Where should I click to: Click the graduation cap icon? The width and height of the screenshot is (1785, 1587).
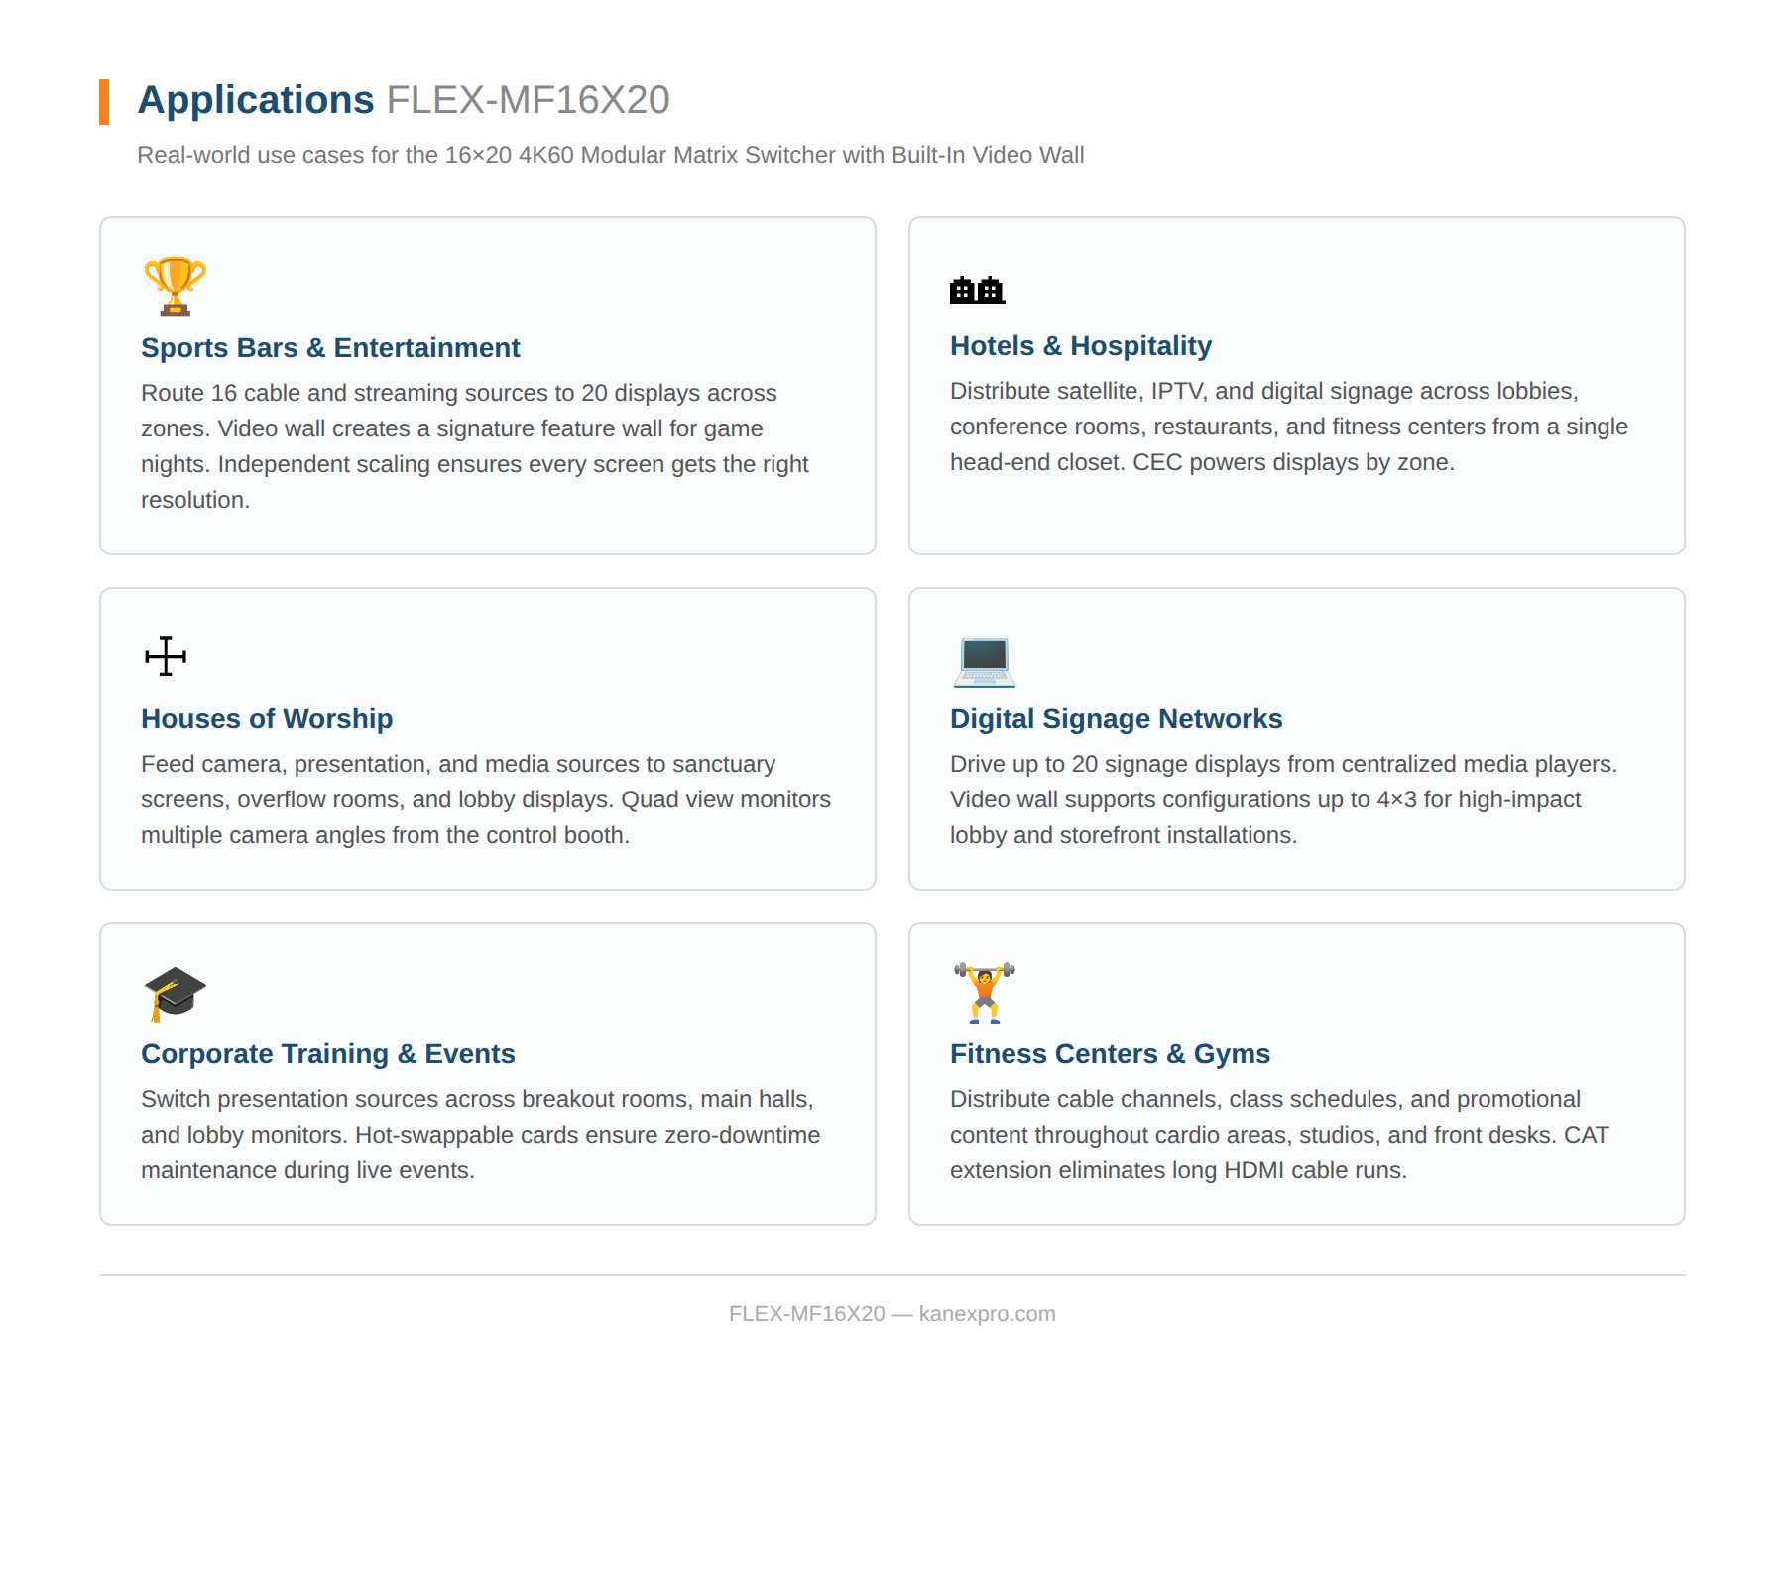coord(175,993)
